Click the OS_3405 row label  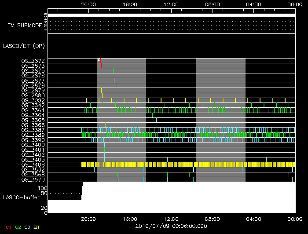tap(33, 160)
